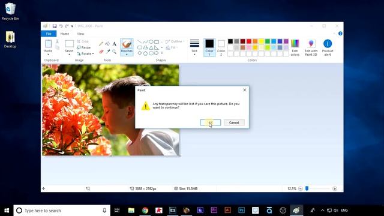Select the Desktop folder icon
Viewport: 384px width, 216px height.
click(x=10, y=40)
